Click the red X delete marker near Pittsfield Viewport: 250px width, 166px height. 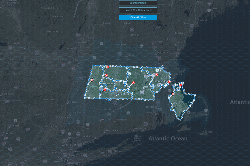[92, 80]
